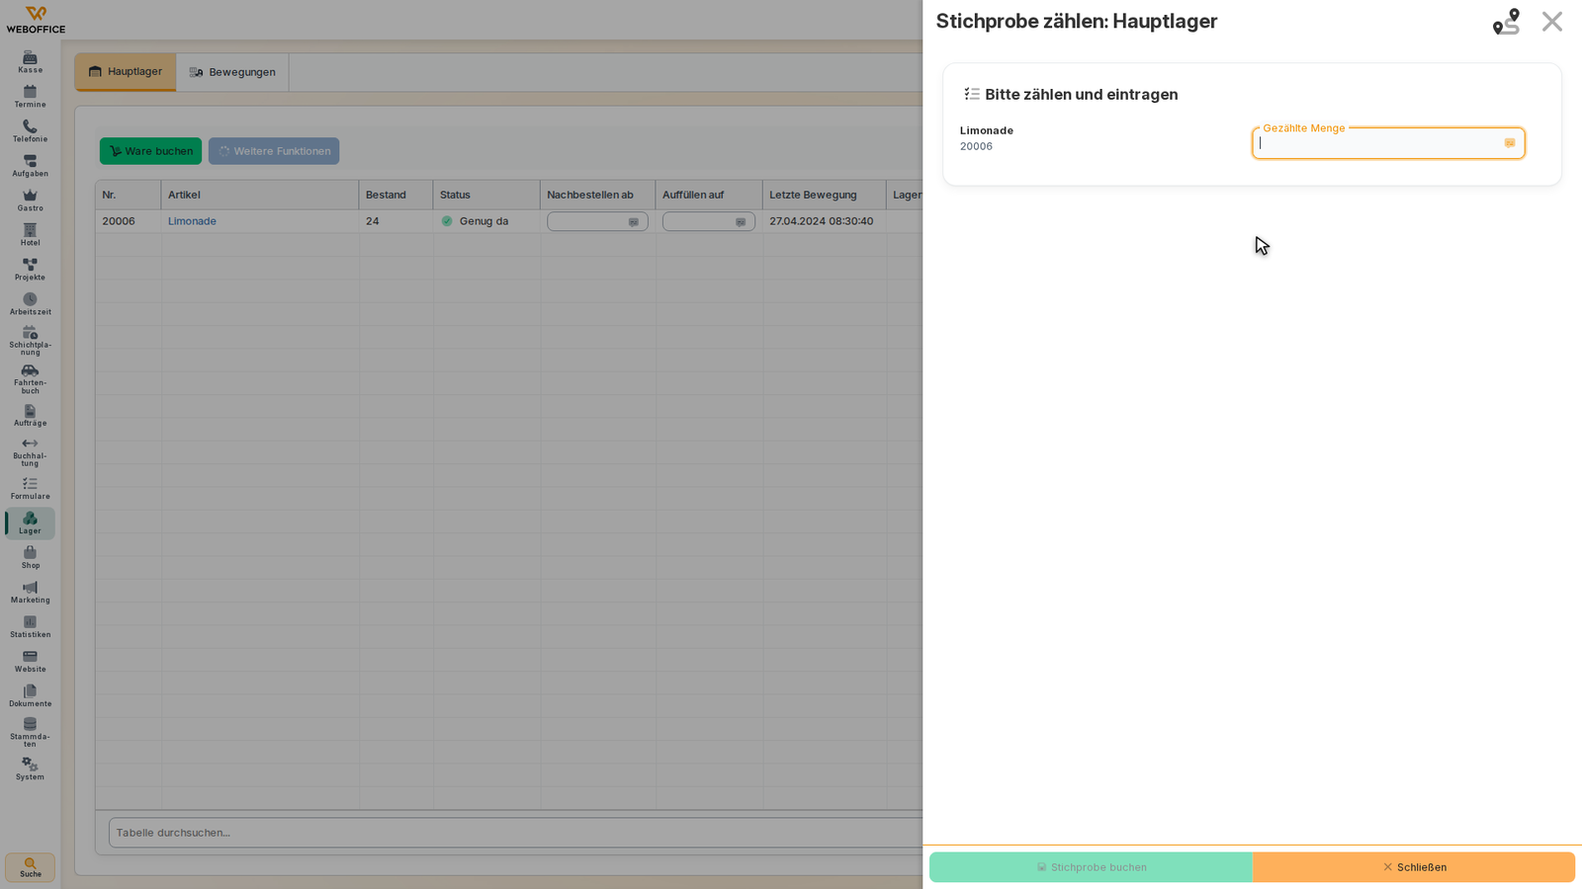The width and height of the screenshot is (1582, 889).
Task: Open Buchhaltung in sidebar
Action: [30, 452]
